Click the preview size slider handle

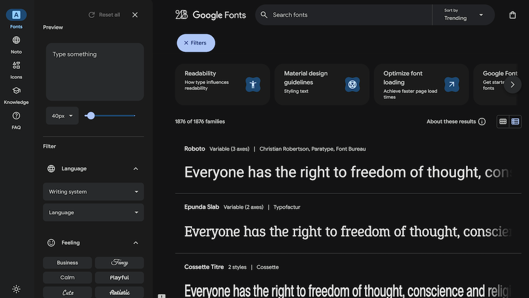pos(91,116)
